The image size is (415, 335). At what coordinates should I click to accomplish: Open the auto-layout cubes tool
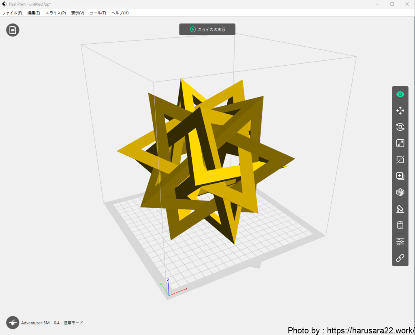click(x=400, y=192)
